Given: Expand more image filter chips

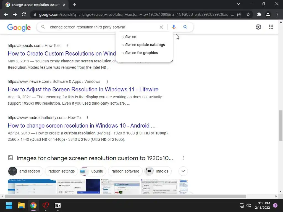Looking at the screenshot, I should click(x=183, y=171).
